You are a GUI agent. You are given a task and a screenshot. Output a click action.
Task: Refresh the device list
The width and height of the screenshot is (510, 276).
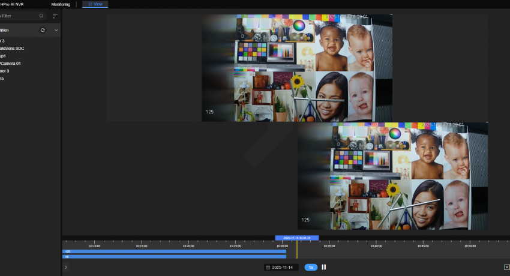click(x=43, y=30)
